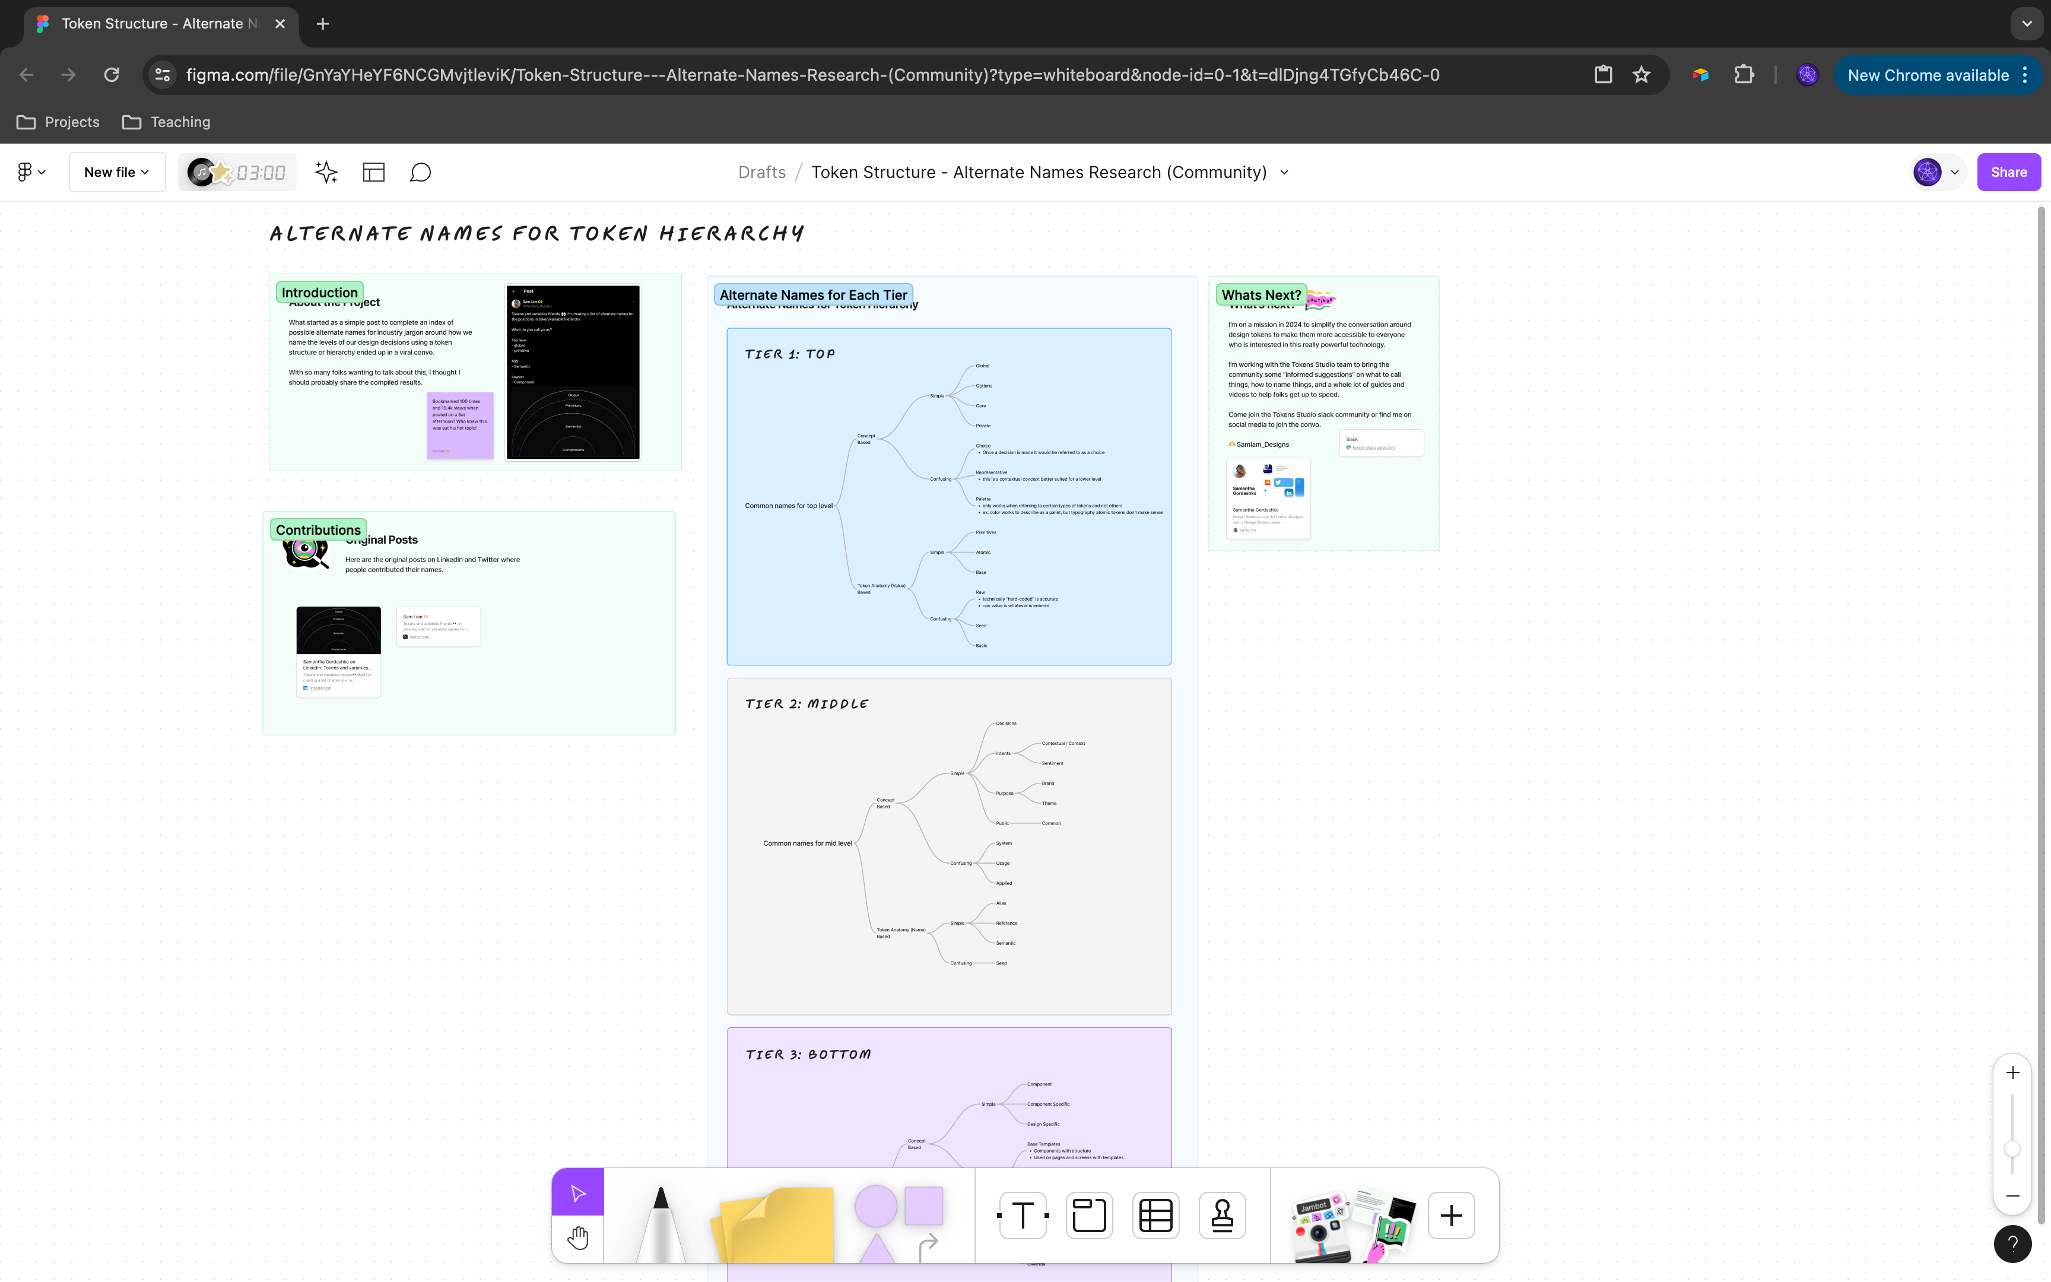Start the 03:00 timer
Image resolution: width=2051 pixels, height=1282 pixels.
(x=260, y=173)
